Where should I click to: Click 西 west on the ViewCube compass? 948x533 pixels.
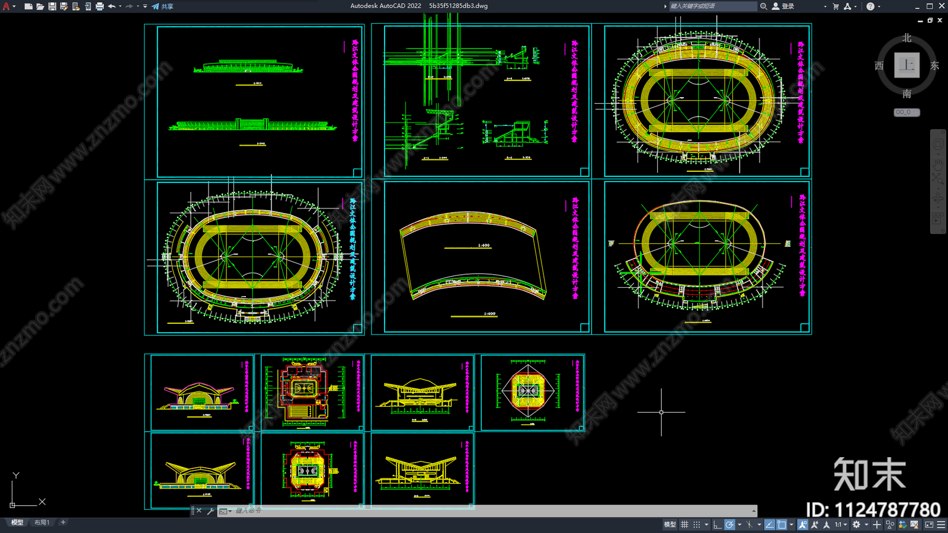coord(879,66)
